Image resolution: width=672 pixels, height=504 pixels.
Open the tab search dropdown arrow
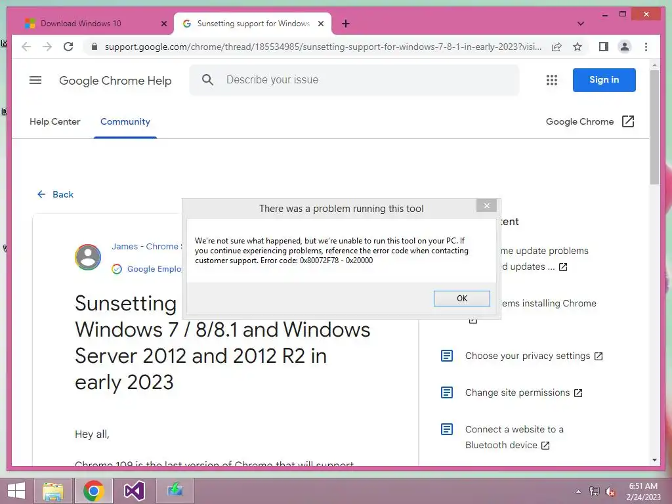pyautogui.click(x=581, y=24)
